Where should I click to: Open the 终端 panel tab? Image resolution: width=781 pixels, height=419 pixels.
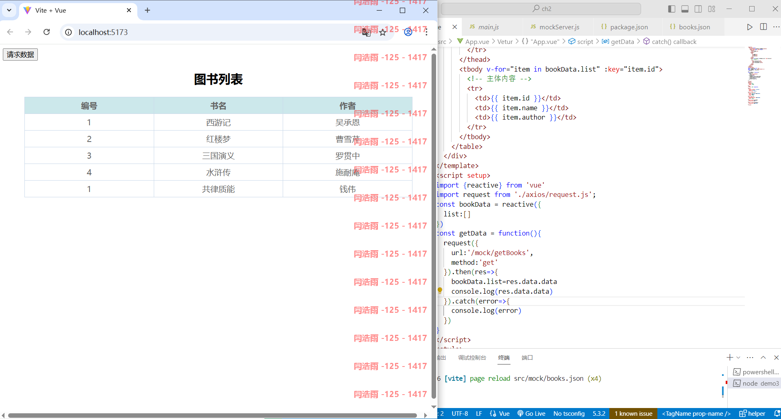pyautogui.click(x=504, y=358)
